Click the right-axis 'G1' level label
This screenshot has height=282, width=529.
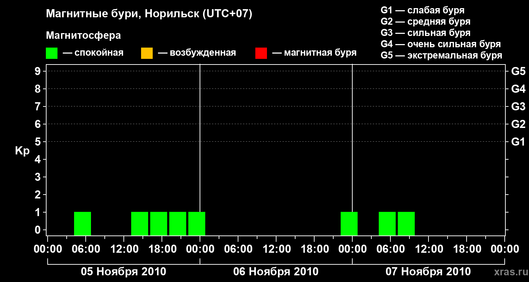[518, 142]
